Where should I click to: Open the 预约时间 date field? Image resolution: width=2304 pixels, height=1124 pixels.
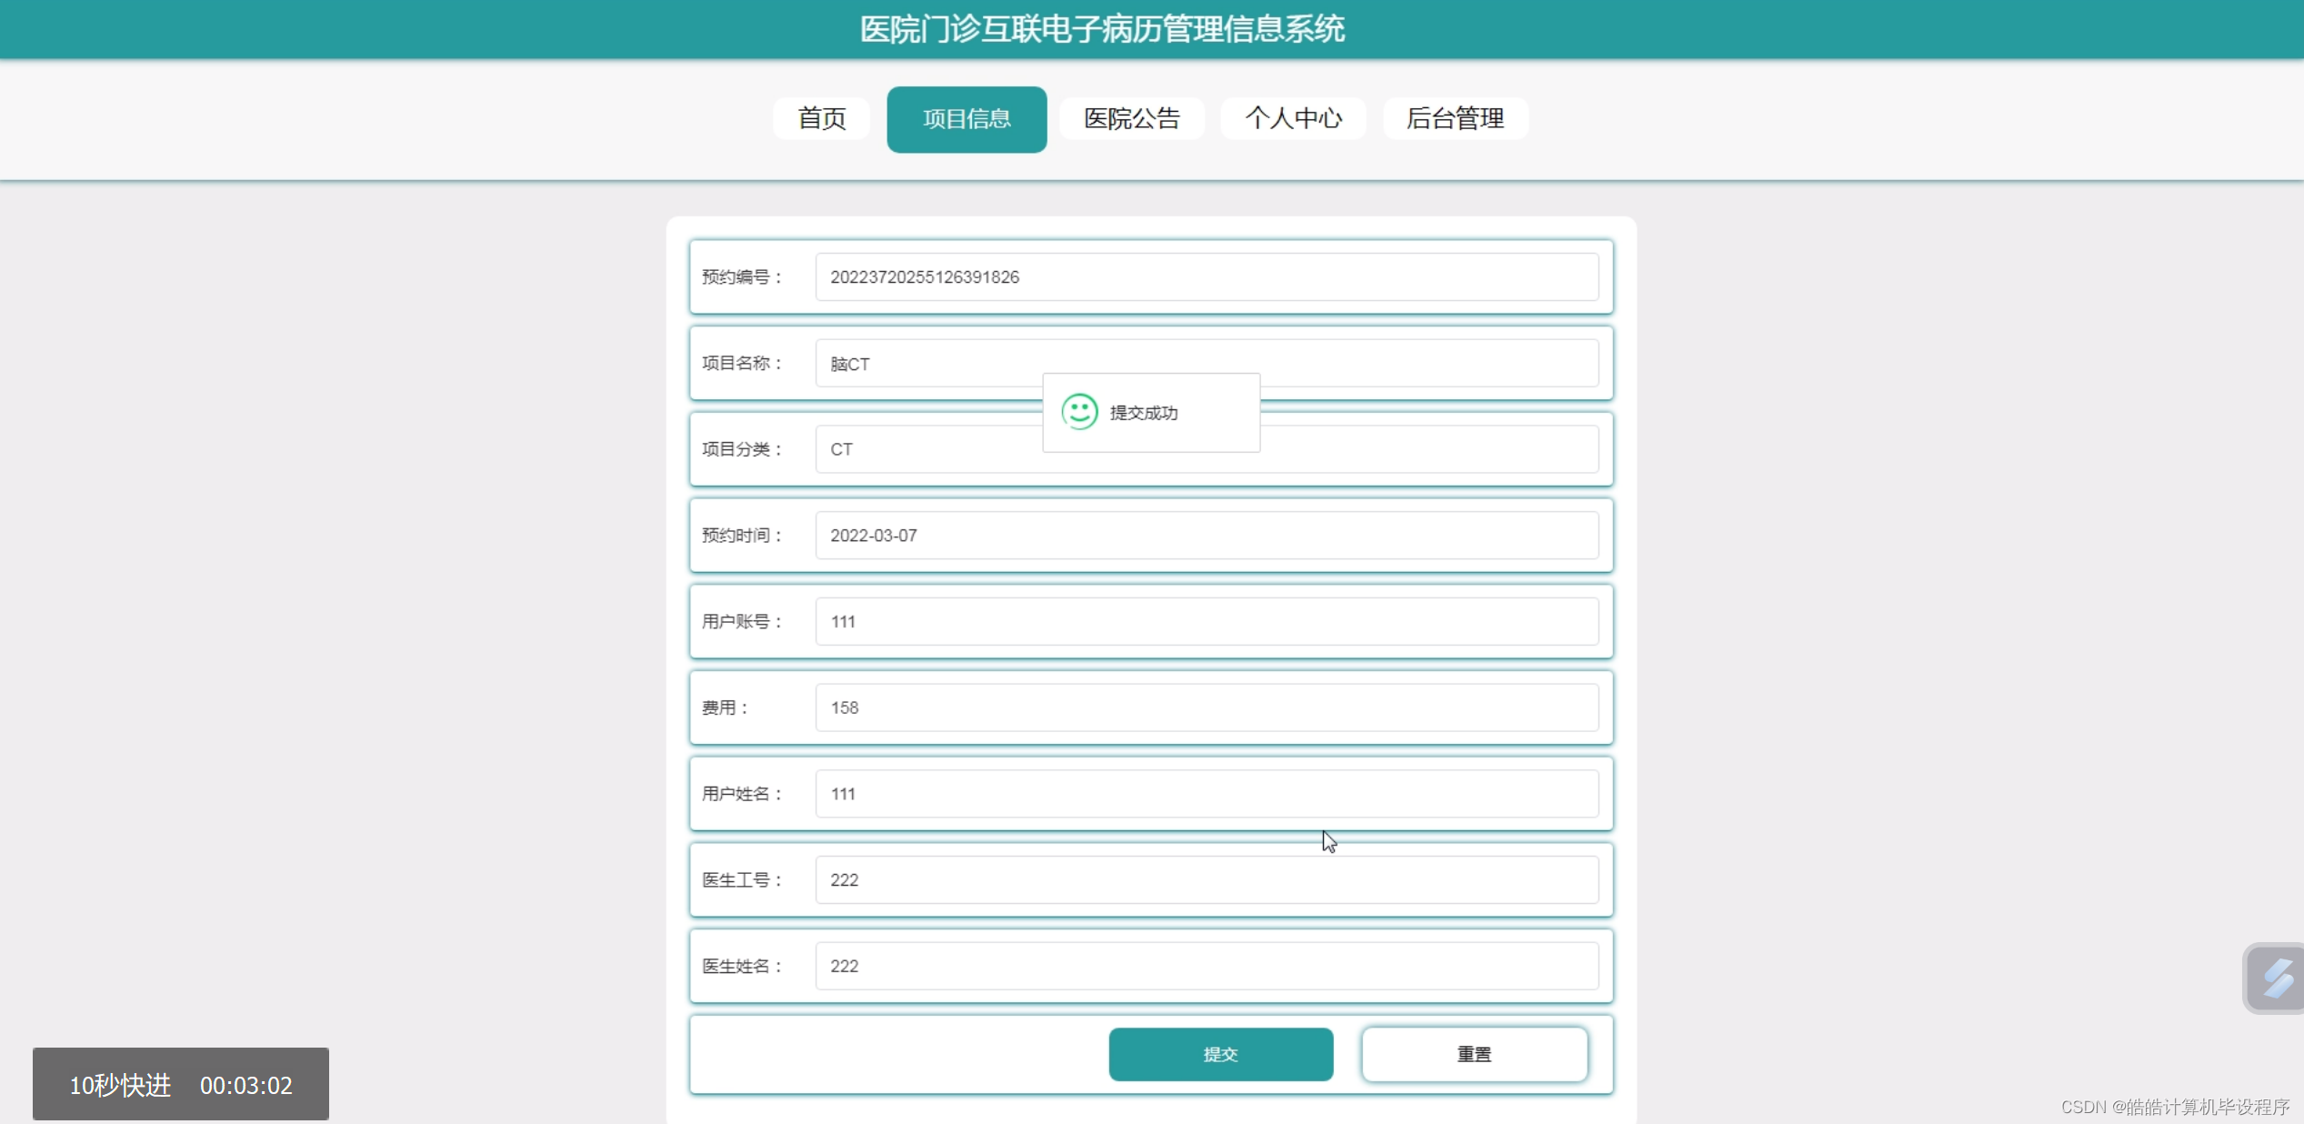click(1206, 536)
